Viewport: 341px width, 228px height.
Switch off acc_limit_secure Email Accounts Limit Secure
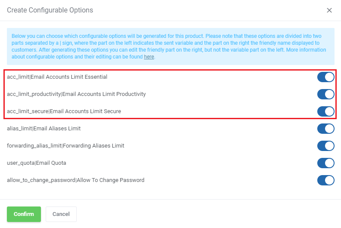coord(325,111)
